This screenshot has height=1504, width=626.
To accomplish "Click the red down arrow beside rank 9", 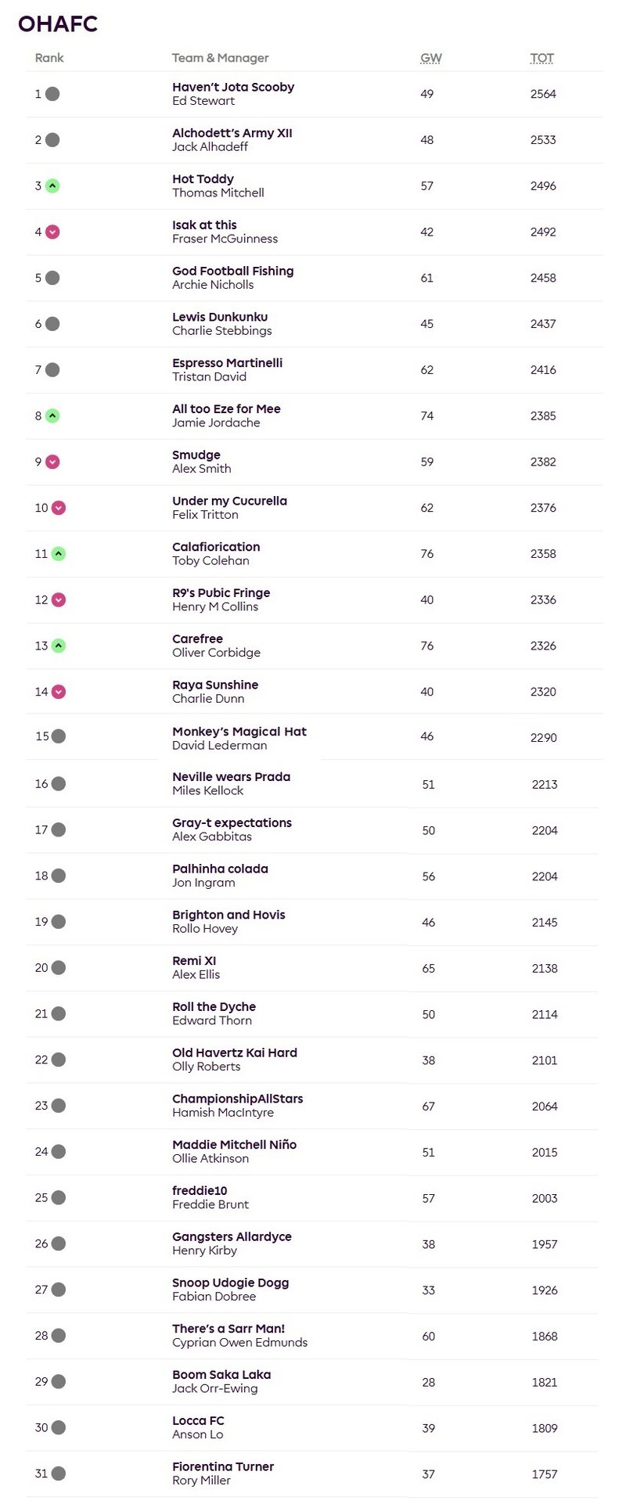I will pyautogui.click(x=52, y=462).
